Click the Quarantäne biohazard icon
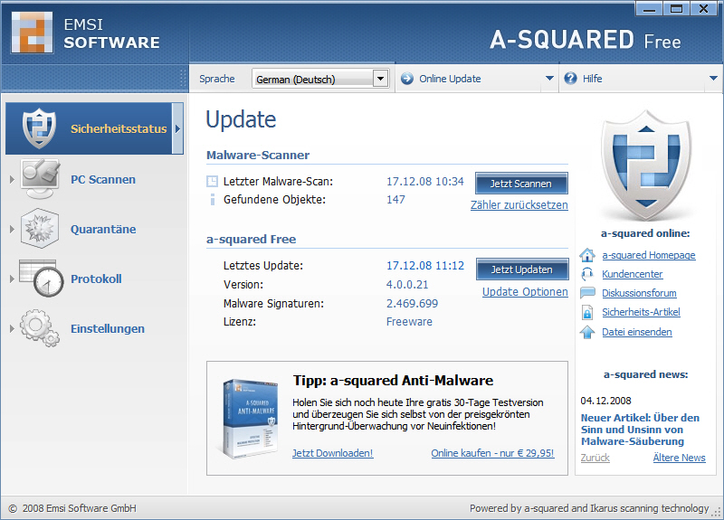The width and height of the screenshot is (724, 520). click(x=40, y=229)
